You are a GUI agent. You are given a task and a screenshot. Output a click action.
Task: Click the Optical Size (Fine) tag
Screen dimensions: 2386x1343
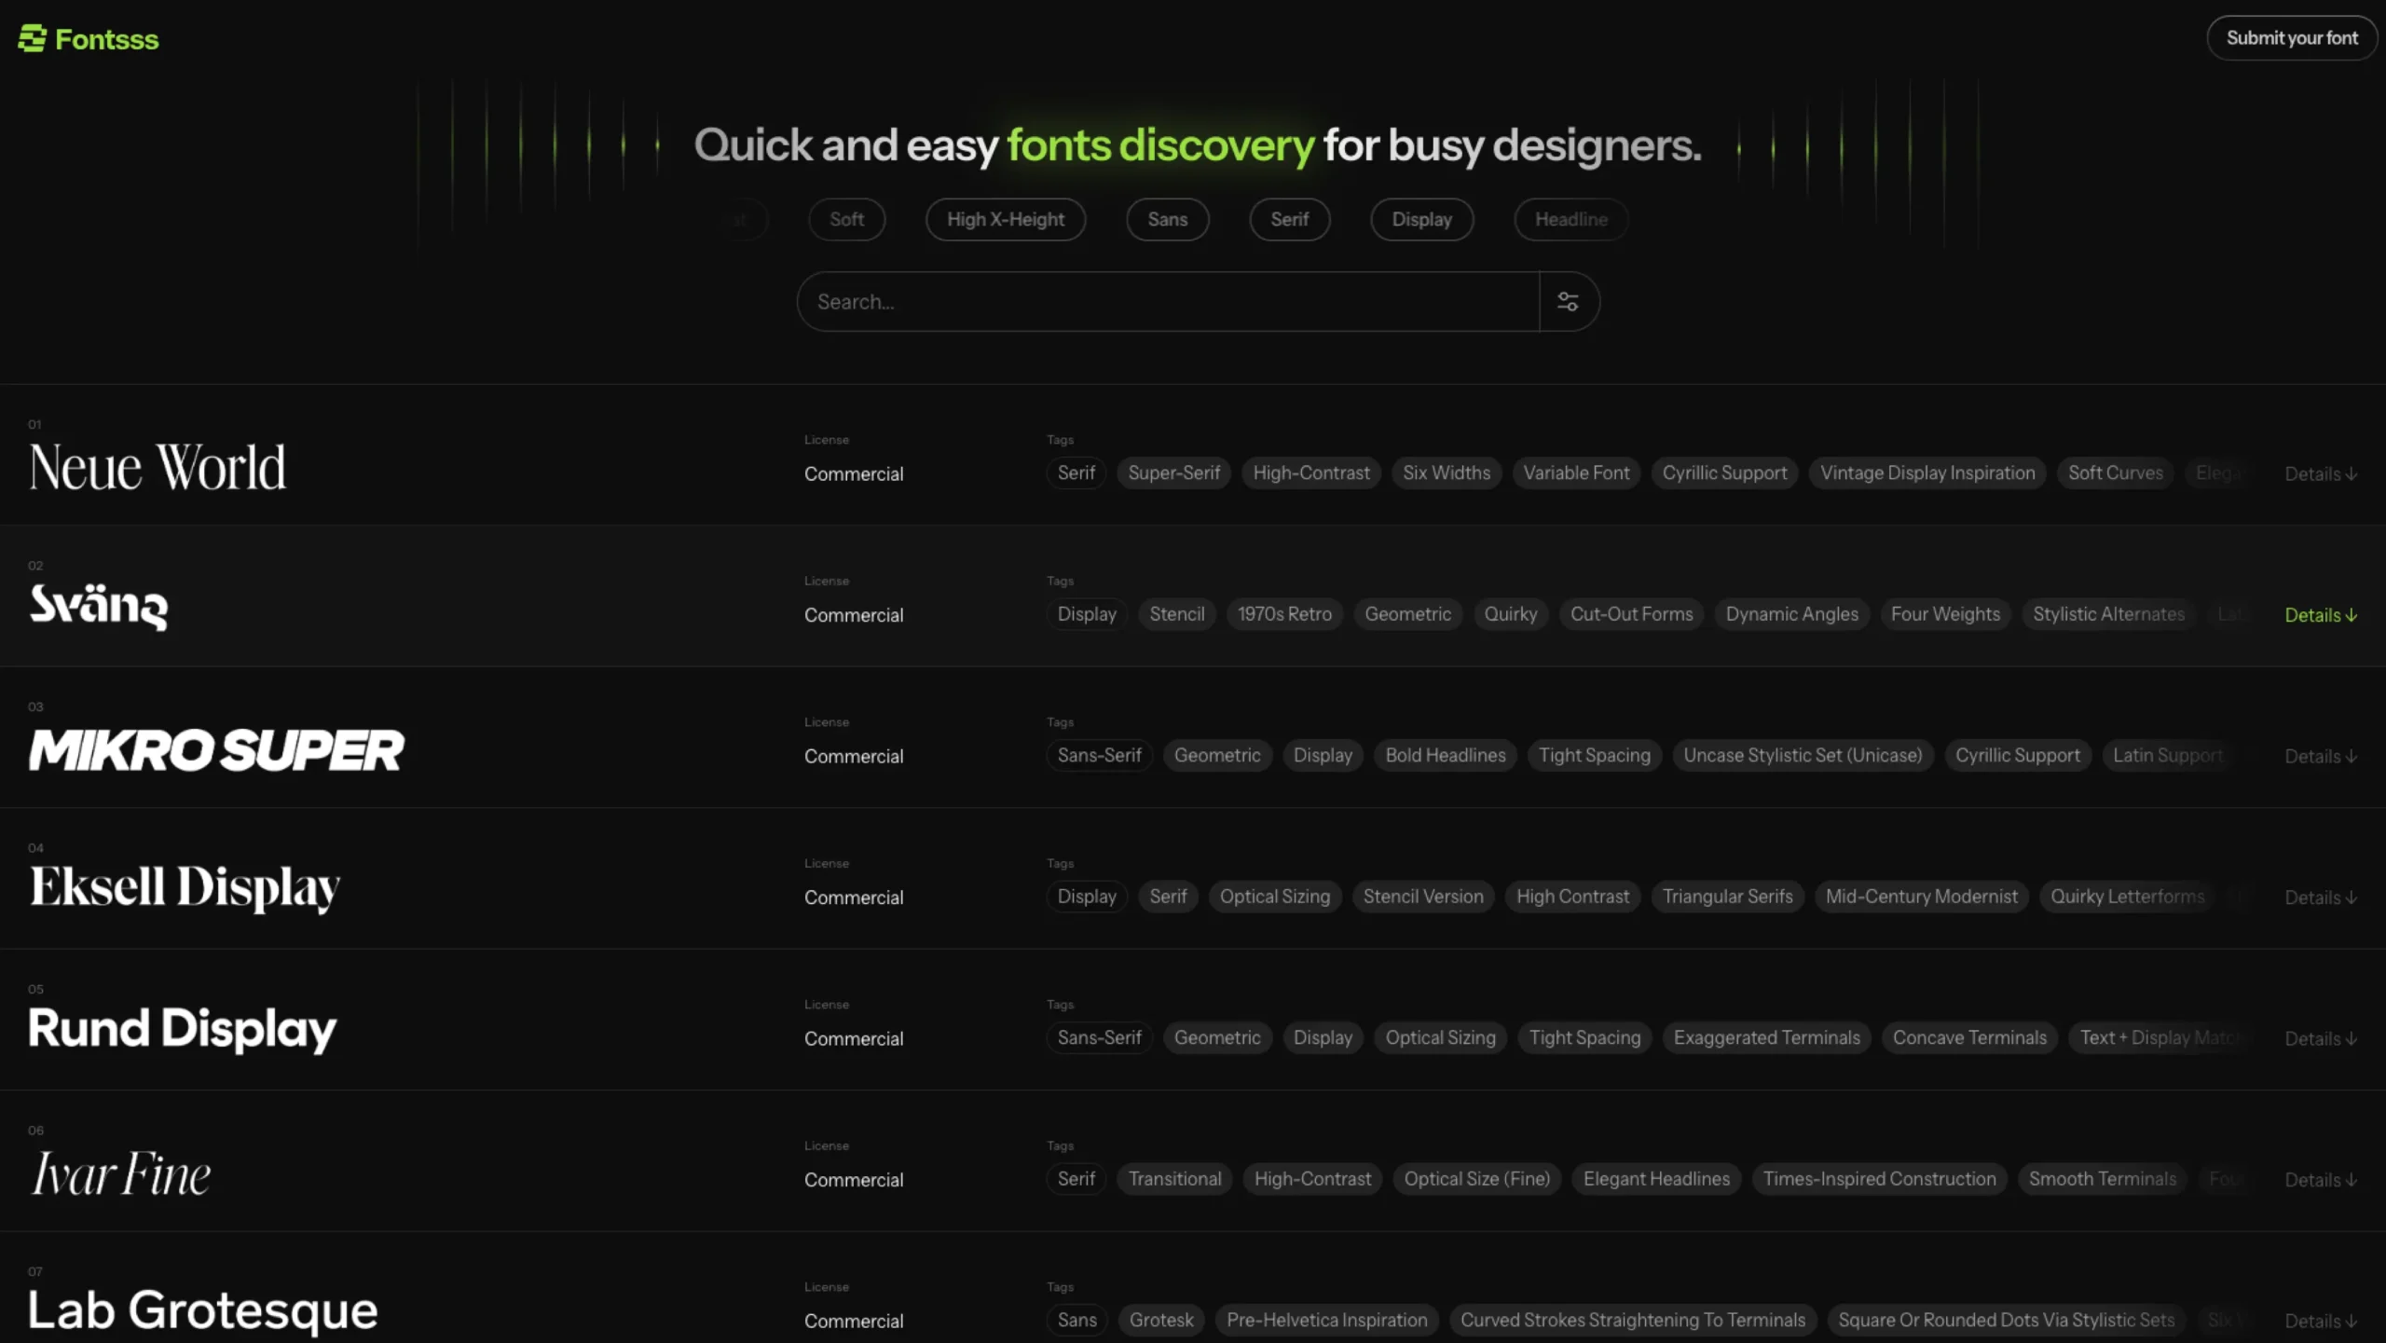(1476, 1179)
